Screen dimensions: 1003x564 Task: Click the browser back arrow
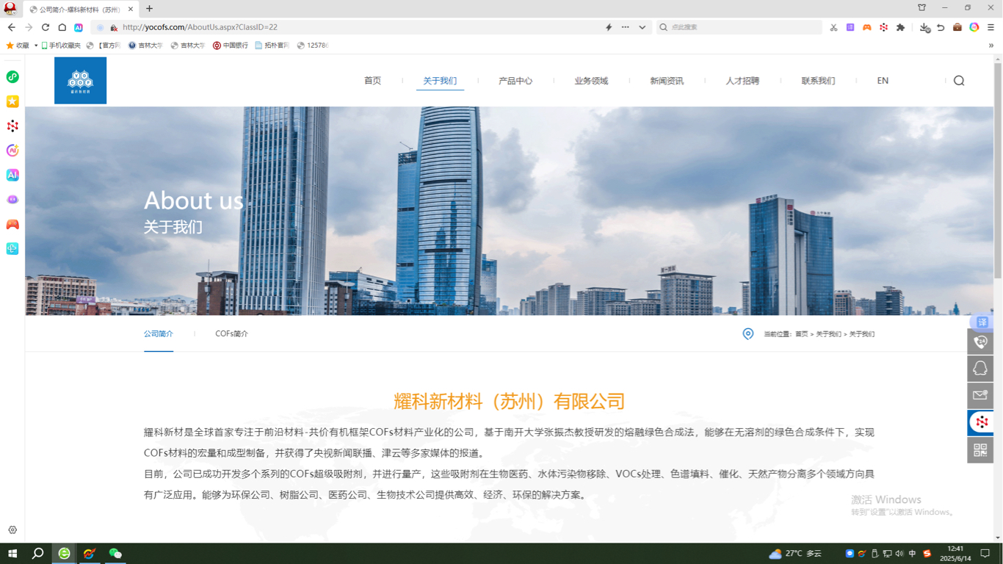coord(12,27)
